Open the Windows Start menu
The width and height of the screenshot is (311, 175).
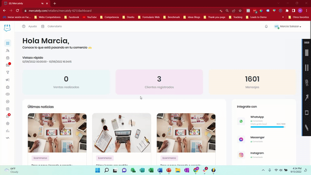pyautogui.click(x=98, y=170)
